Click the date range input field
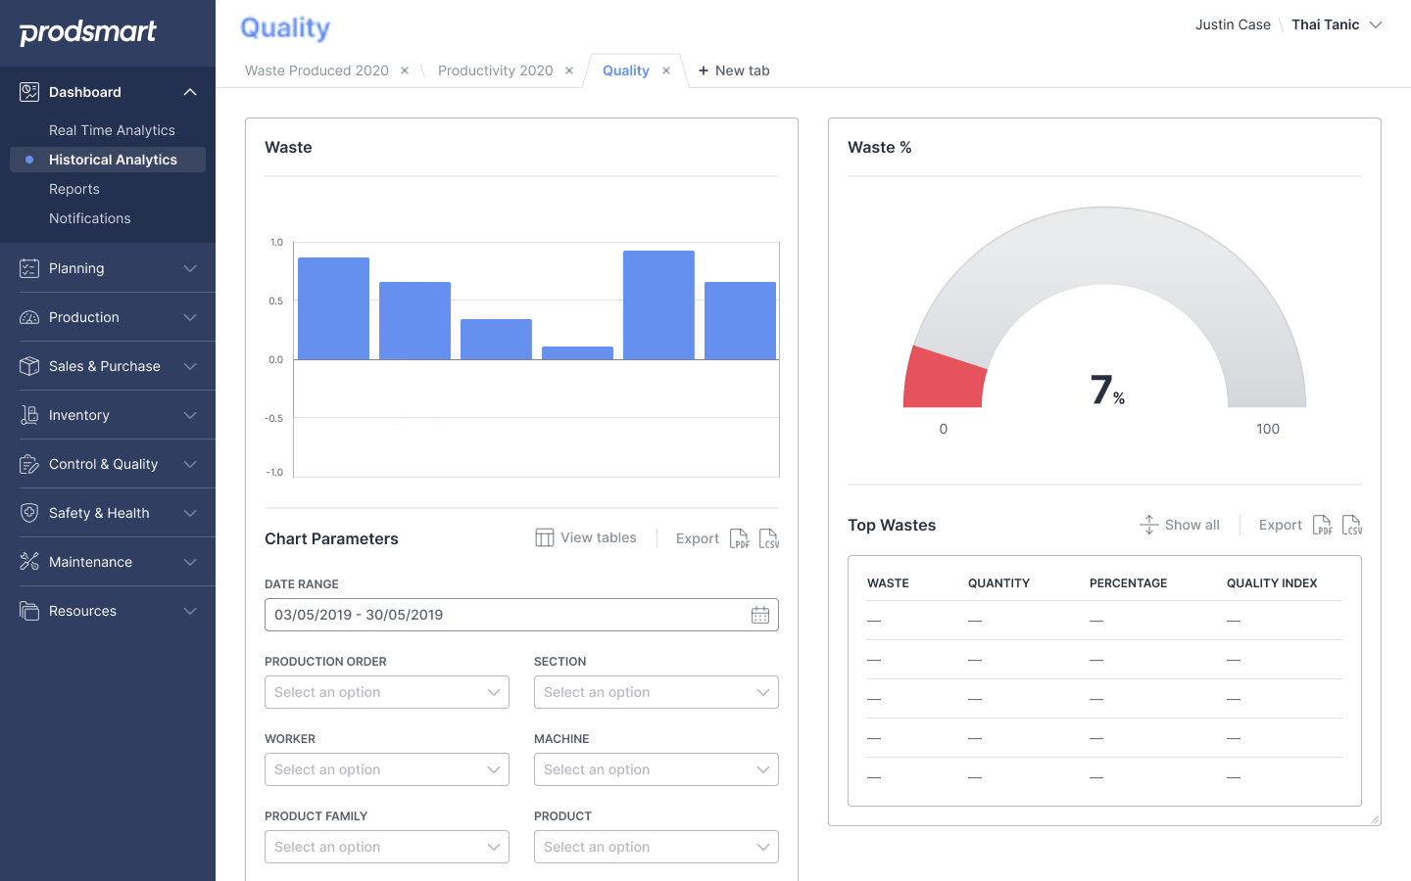This screenshot has width=1411, height=881. (x=521, y=615)
